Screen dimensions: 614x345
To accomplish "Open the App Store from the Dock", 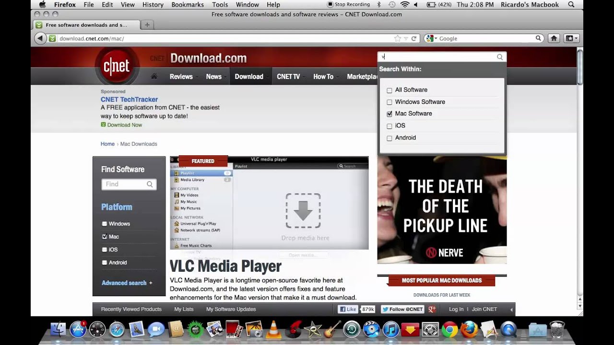I will pos(78,330).
